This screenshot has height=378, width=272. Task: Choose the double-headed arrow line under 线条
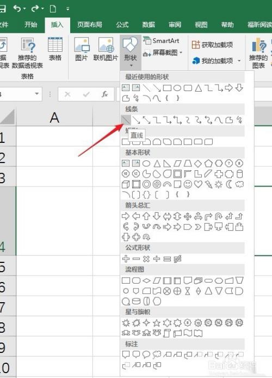147,120
